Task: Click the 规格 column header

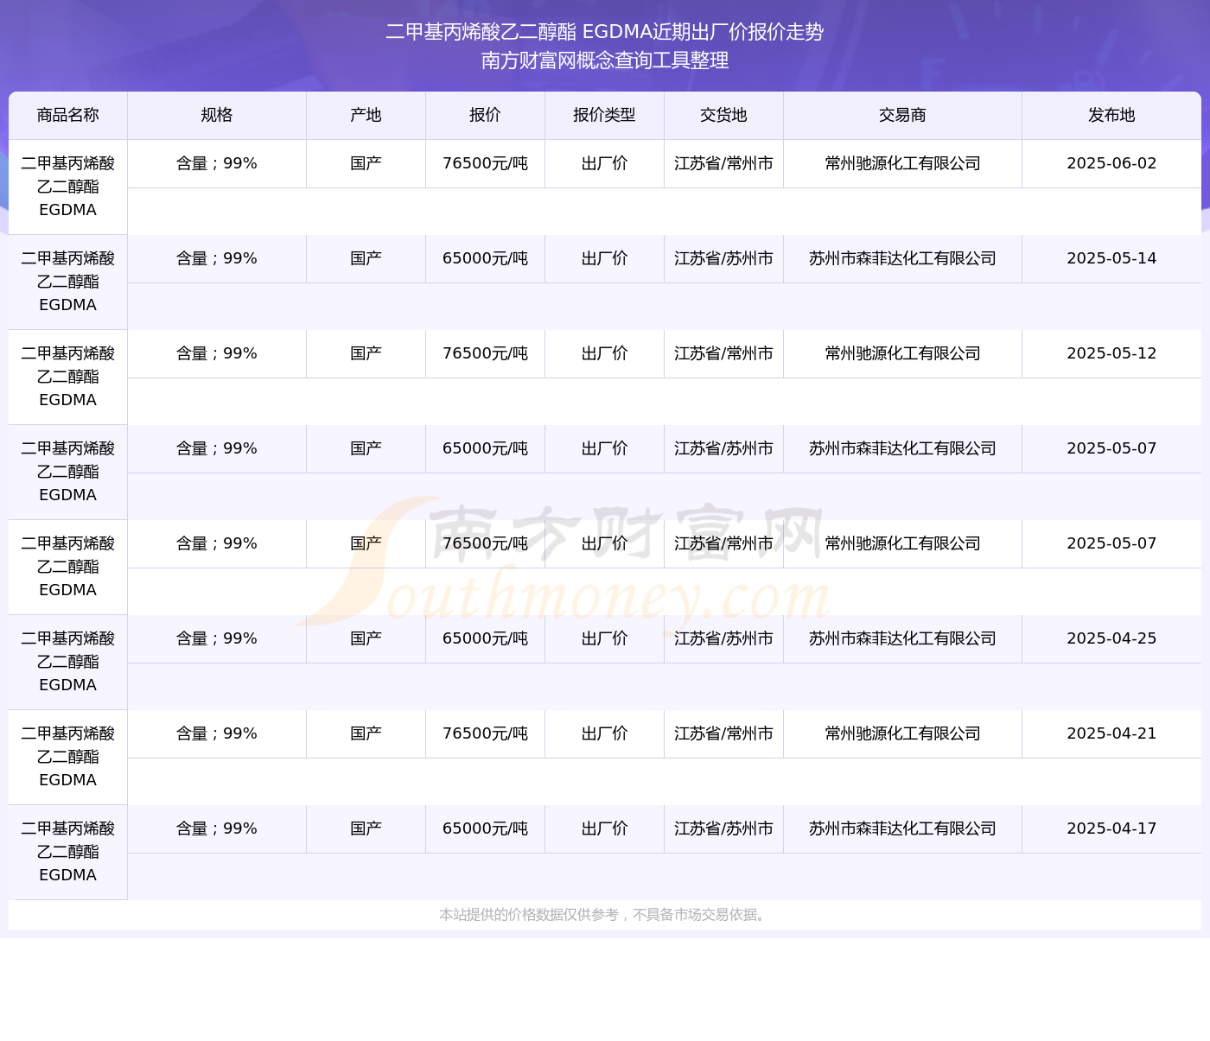Action: (x=217, y=116)
